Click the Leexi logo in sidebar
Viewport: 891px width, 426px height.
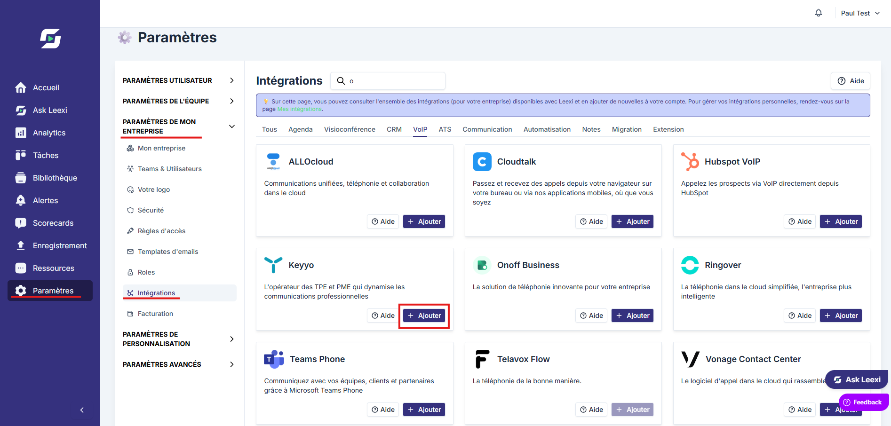(x=50, y=39)
